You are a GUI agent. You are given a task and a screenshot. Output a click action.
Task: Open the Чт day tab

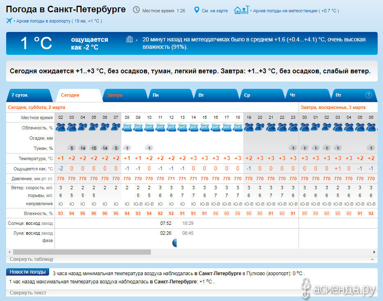(x=308, y=95)
